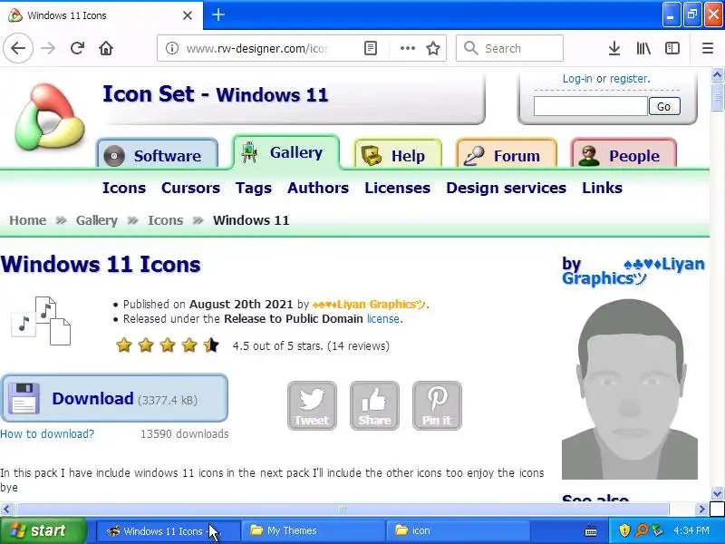Reload the page with the refresh icon
The width and height of the screenshot is (725, 544).
(77, 48)
